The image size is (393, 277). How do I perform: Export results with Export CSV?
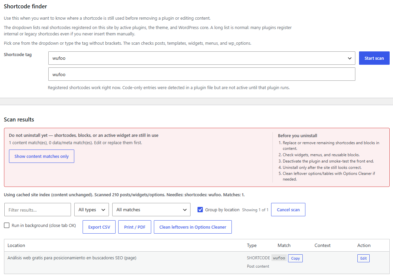click(x=99, y=227)
